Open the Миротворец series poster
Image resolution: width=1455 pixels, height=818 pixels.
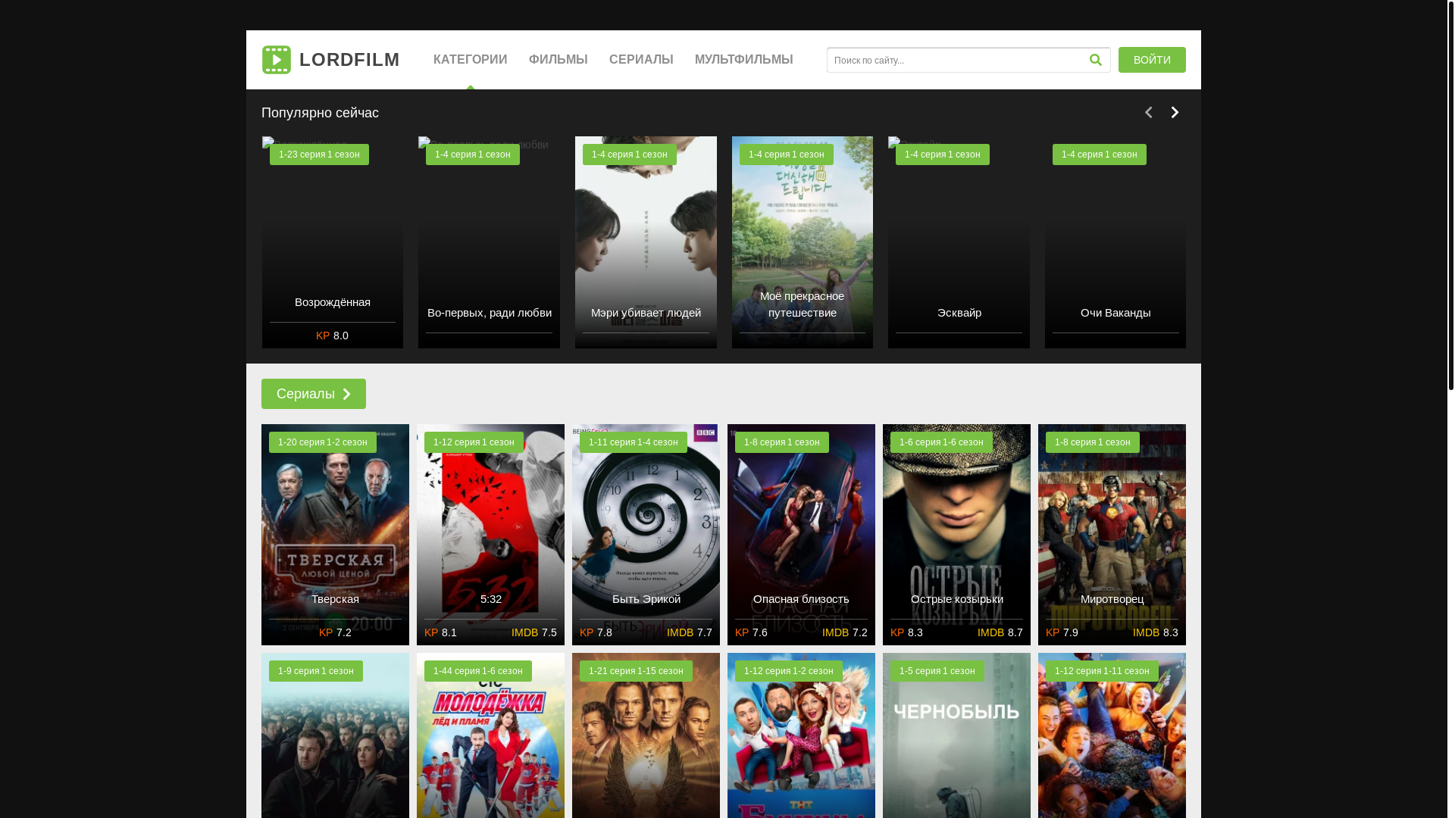[x=1112, y=535]
